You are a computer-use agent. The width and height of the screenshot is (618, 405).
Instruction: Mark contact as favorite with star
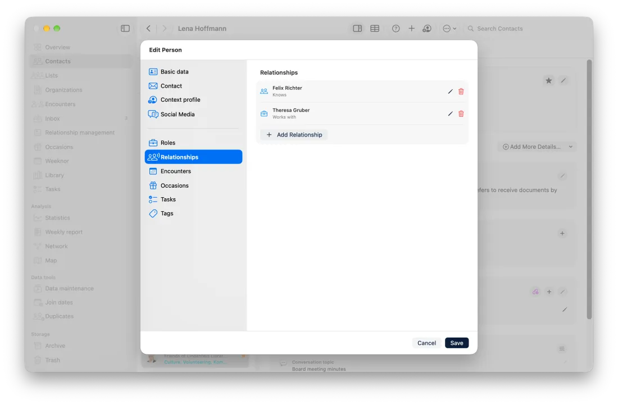pos(549,81)
